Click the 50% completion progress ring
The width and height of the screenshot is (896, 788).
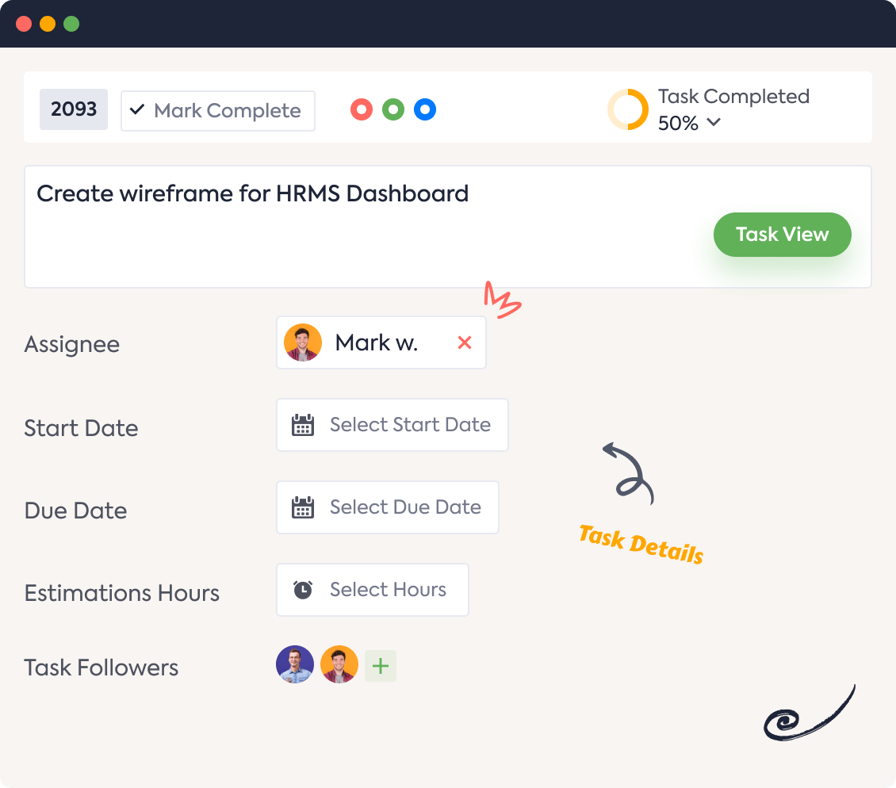(x=628, y=109)
